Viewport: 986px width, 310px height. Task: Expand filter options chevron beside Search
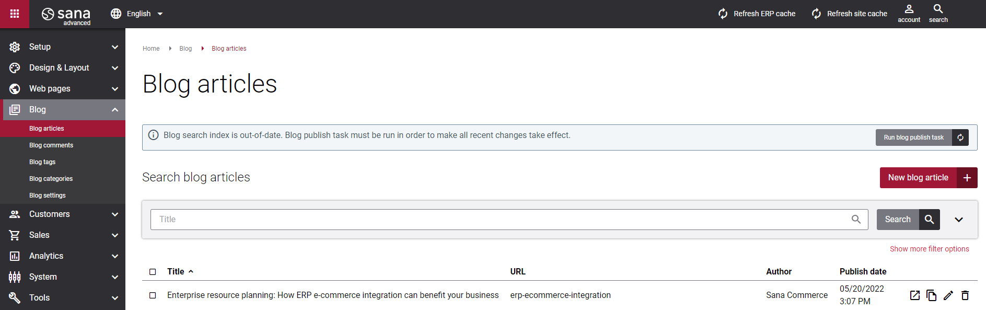(x=959, y=220)
